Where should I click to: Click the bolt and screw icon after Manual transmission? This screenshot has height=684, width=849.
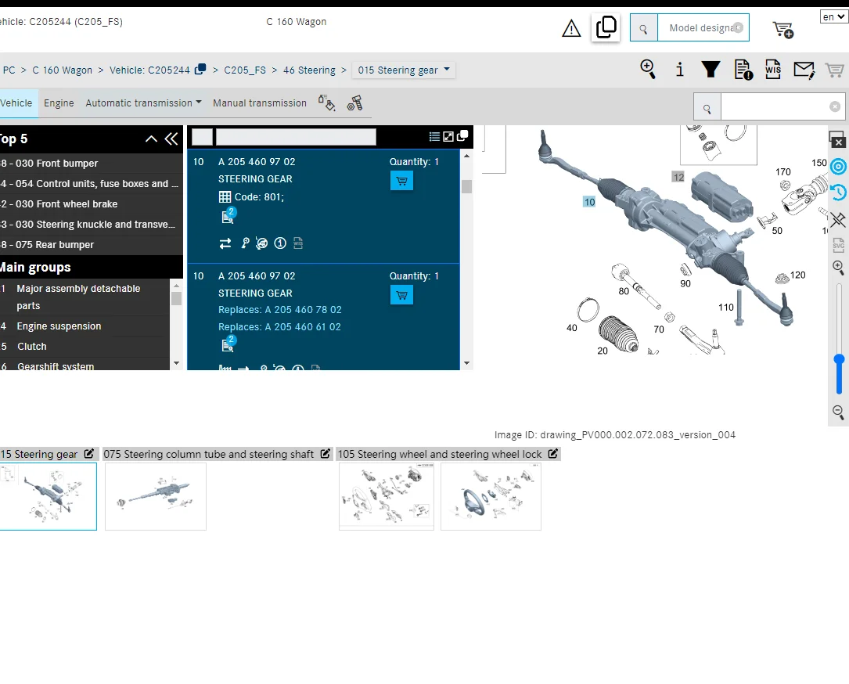click(354, 103)
